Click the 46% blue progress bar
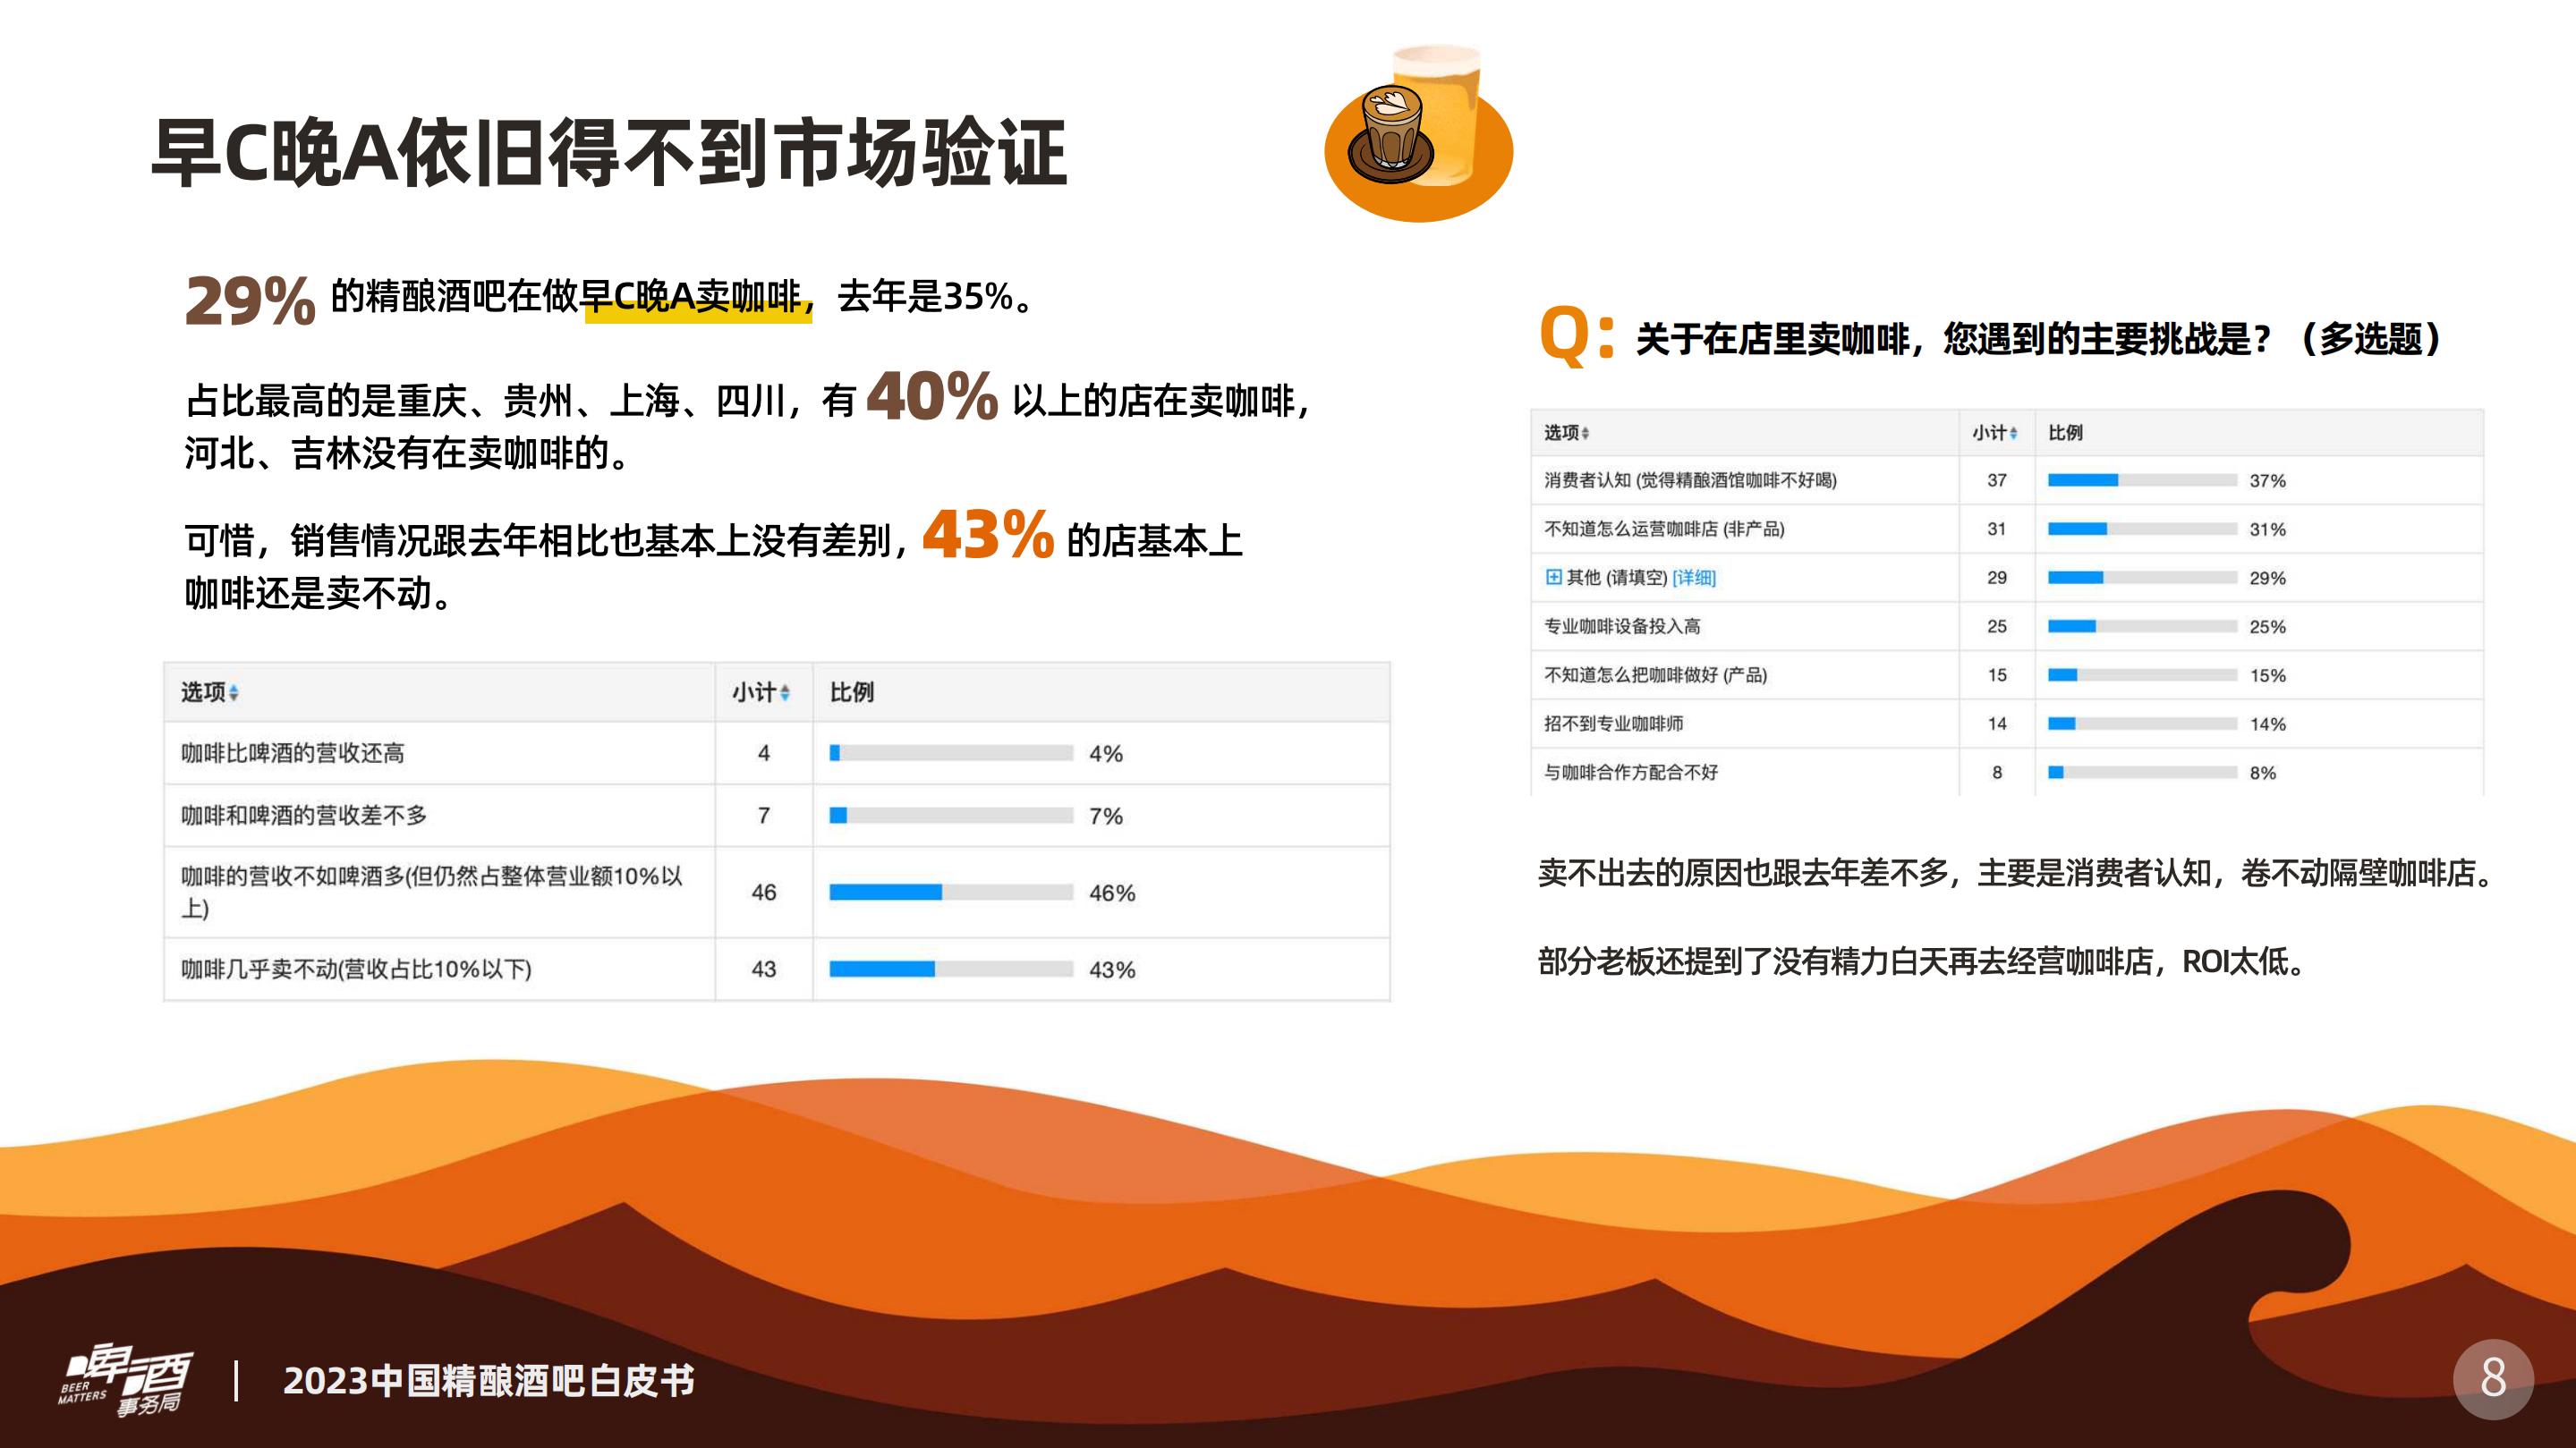 885,893
